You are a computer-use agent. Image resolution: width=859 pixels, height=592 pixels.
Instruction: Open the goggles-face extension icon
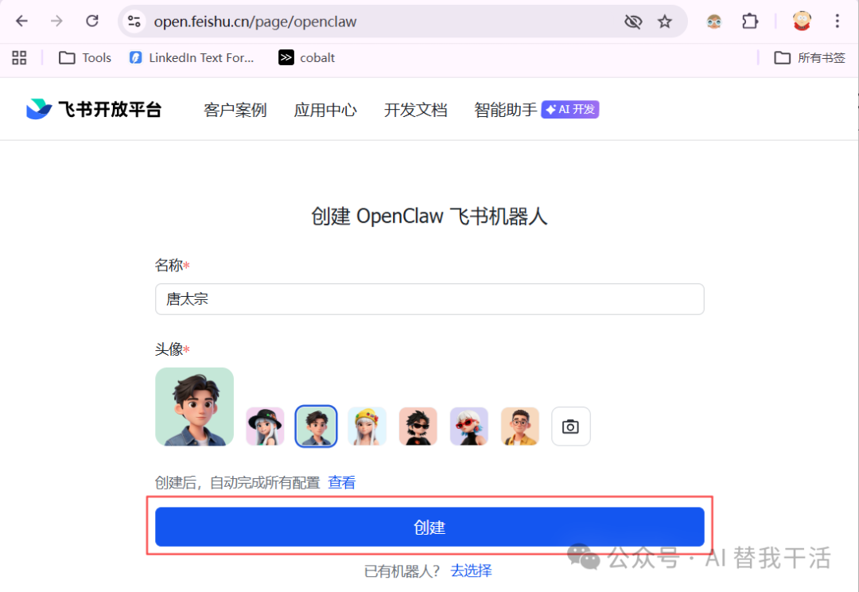[x=713, y=21]
